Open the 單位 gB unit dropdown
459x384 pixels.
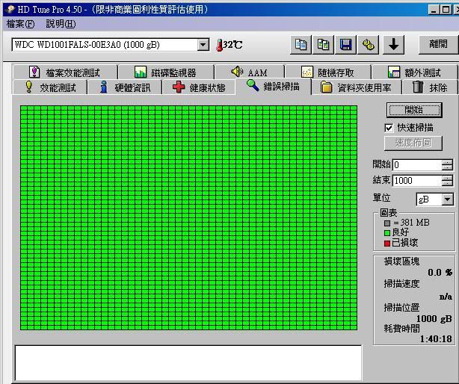(x=447, y=199)
